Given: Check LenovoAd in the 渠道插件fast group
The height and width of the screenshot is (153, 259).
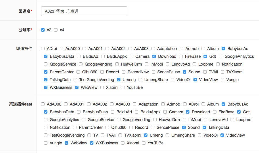Looking at the screenshot, I should click(x=206, y=120).
